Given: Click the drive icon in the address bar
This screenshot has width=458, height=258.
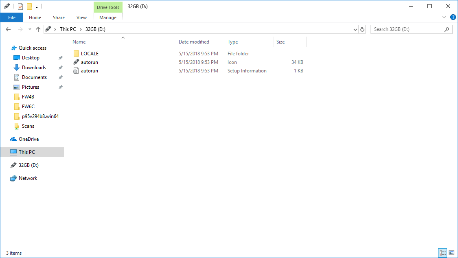Looking at the screenshot, I should pos(48,29).
